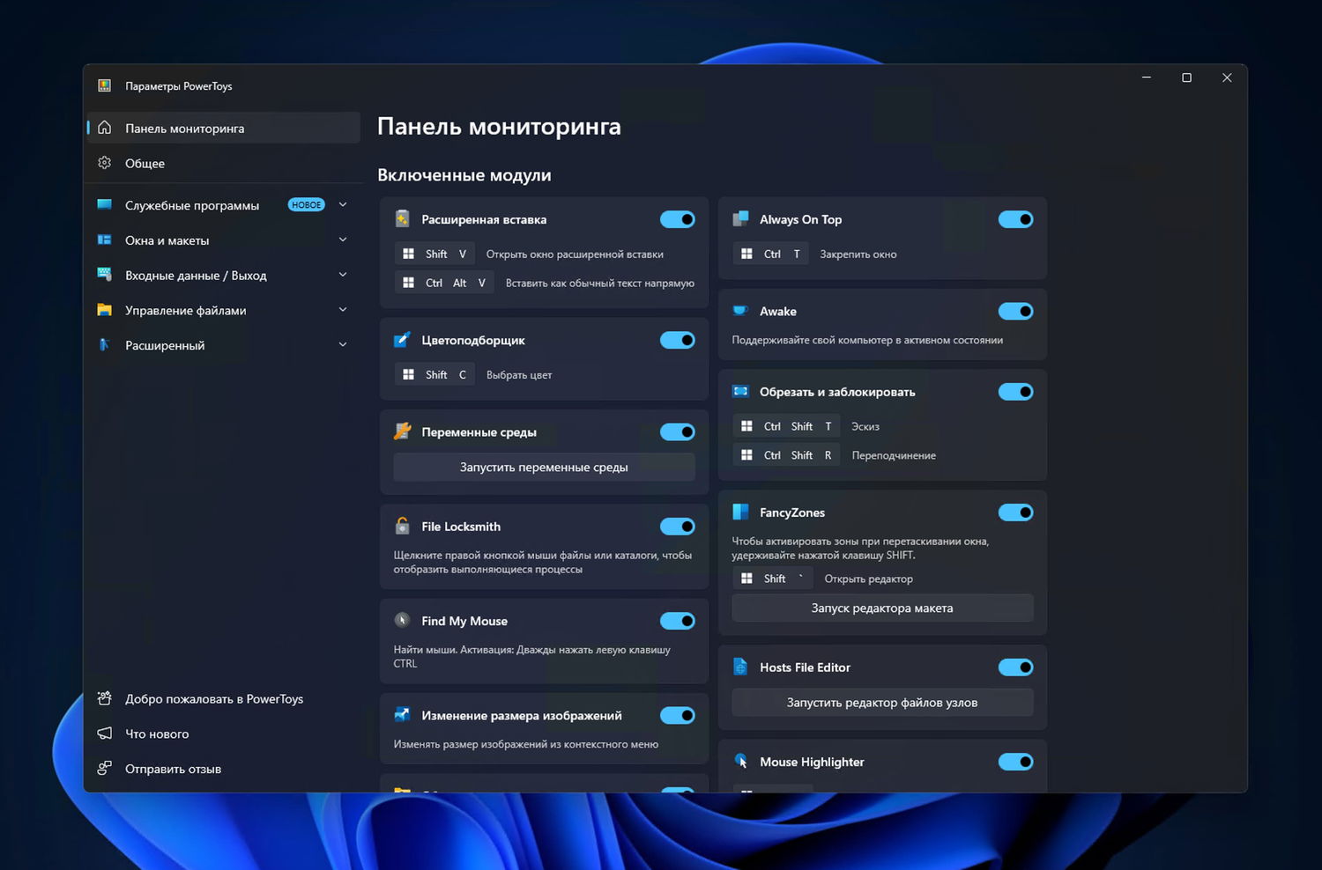
Task: Click the Окна и макеты sidebar icon
Action: pyautogui.click(x=104, y=240)
